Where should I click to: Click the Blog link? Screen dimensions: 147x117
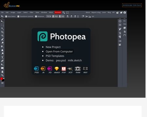coord(109,12)
